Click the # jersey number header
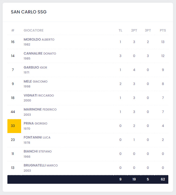The height and width of the screenshot is (195, 176). point(13,30)
